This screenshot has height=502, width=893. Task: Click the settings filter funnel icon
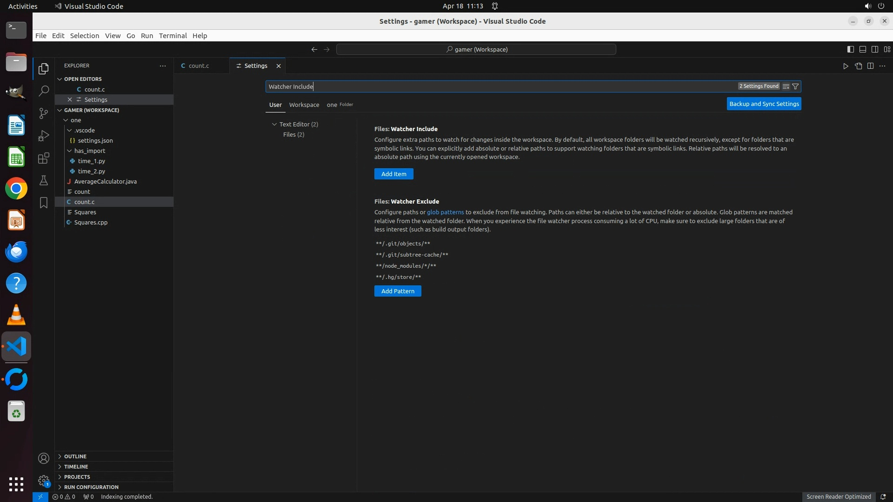(795, 86)
